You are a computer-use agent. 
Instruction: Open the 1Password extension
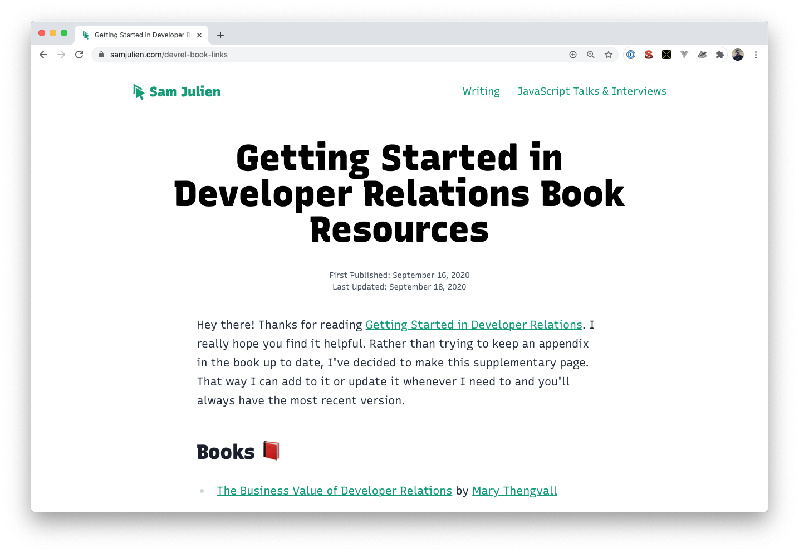630,55
